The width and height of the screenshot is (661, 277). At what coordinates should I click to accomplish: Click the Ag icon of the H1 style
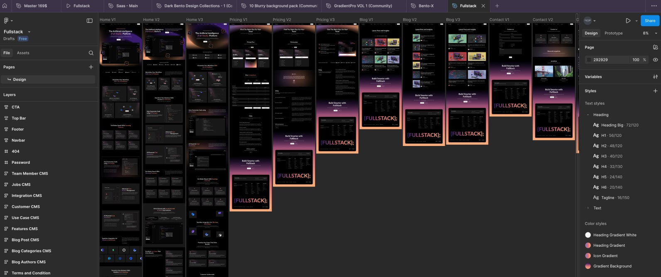[596, 135]
